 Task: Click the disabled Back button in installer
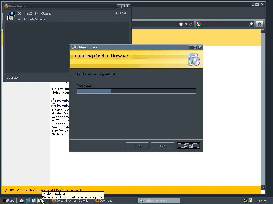(137, 146)
